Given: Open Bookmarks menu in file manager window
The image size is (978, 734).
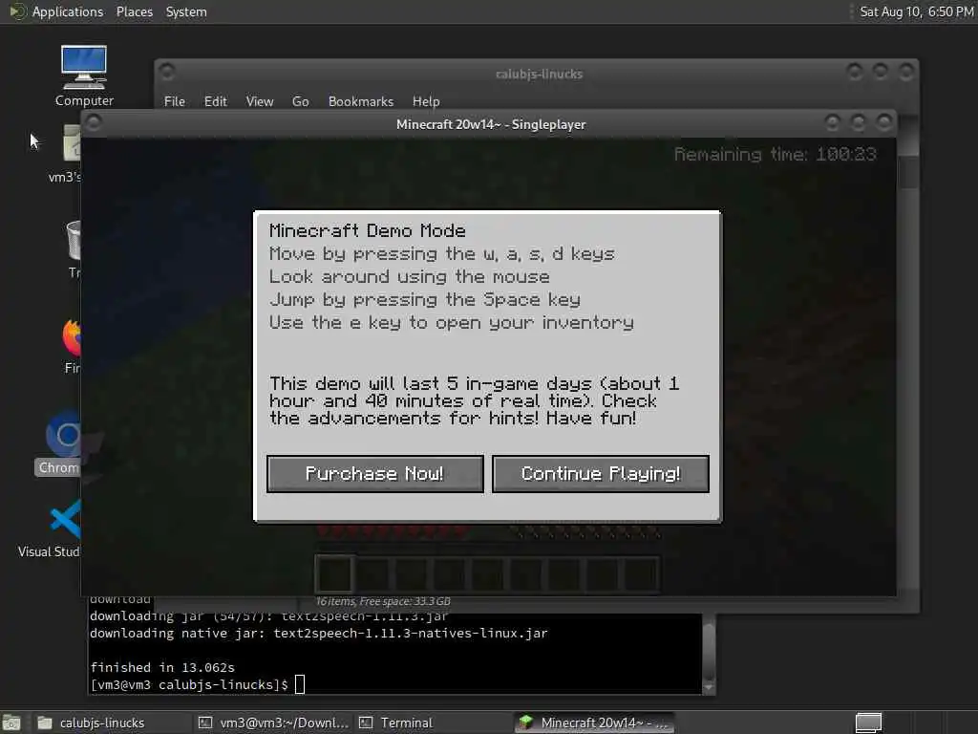Looking at the screenshot, I should click(x=360, y=101).
